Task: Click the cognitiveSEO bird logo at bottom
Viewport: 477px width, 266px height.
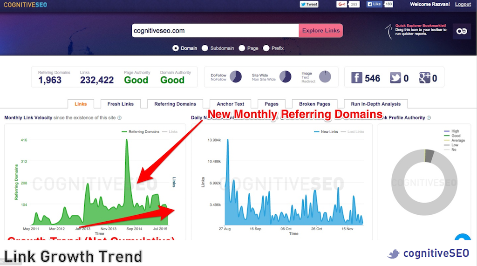Action: click(393, 254)
